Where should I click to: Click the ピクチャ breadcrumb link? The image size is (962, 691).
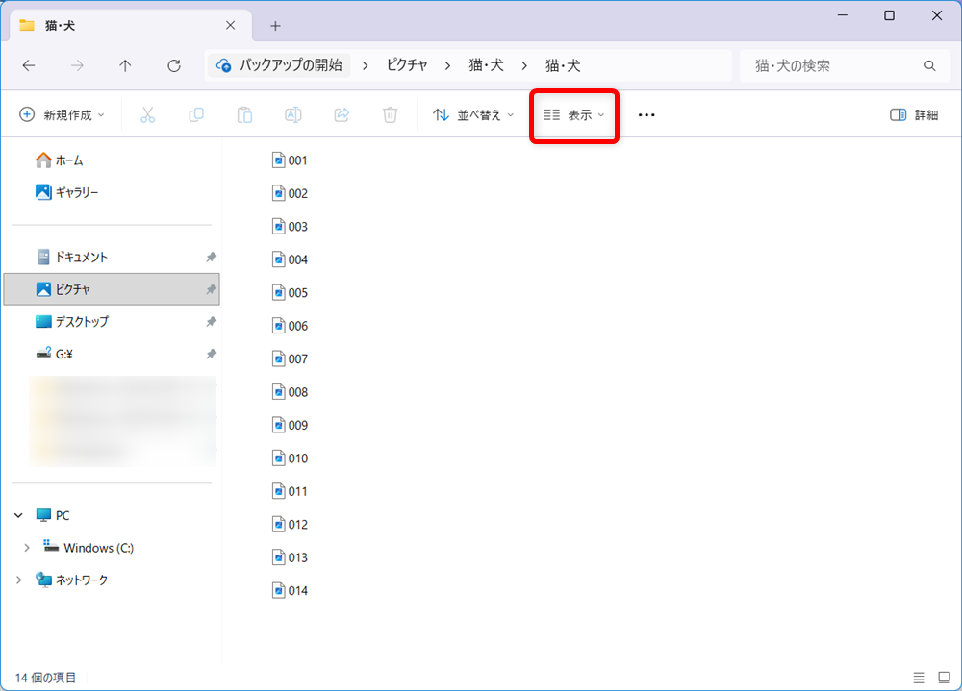click(408, 65)
